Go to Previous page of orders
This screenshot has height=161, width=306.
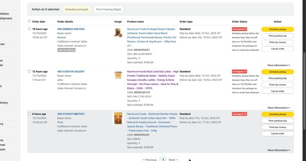tap(150, 160)
